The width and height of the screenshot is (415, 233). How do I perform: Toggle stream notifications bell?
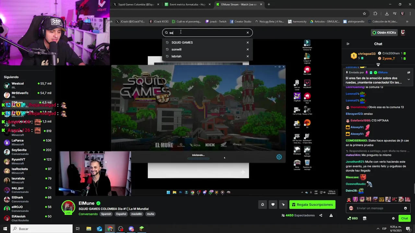[x=263, y=205]
